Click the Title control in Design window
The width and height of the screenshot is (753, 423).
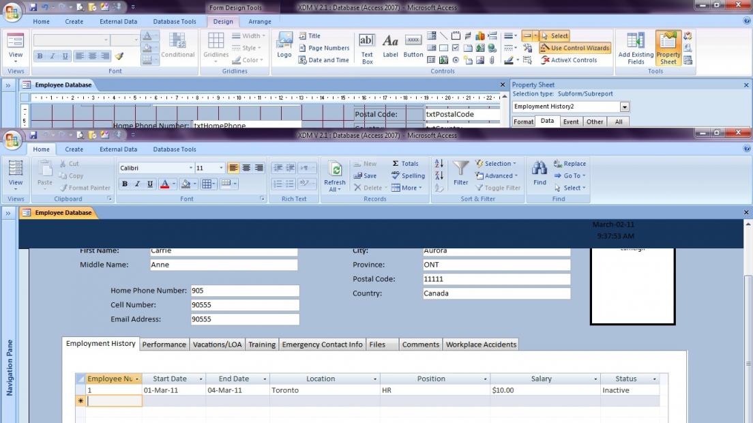coord(310,35)
